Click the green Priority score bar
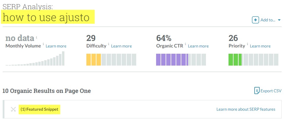The height and width of the screenshot is (119, 284). [x=235, y=60]
